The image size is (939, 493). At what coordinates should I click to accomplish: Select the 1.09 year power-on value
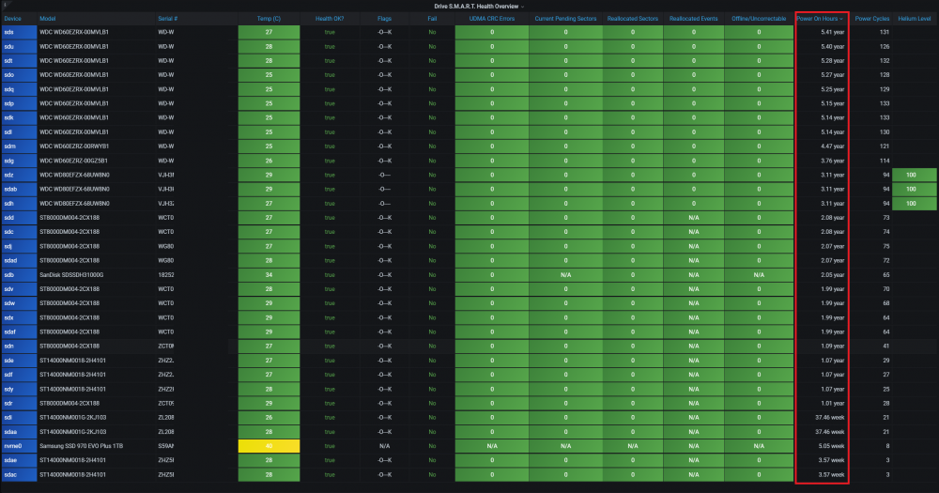tap(832, 347)
